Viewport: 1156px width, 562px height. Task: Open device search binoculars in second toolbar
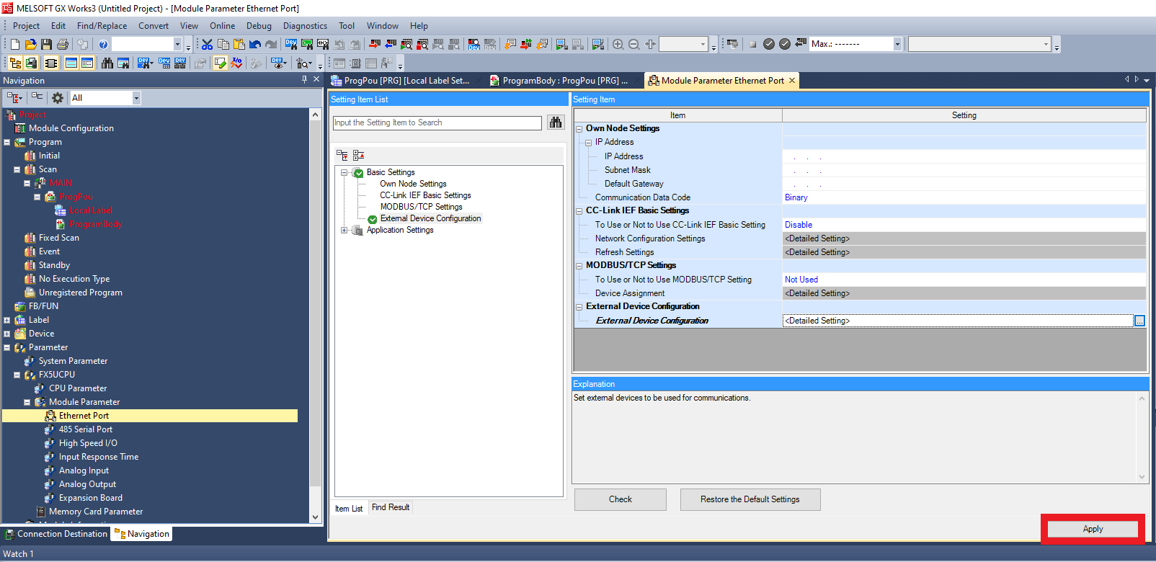tap(107, 63)
